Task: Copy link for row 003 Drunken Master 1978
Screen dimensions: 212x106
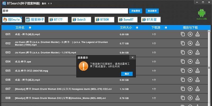Action: click(x=183, y=52)
